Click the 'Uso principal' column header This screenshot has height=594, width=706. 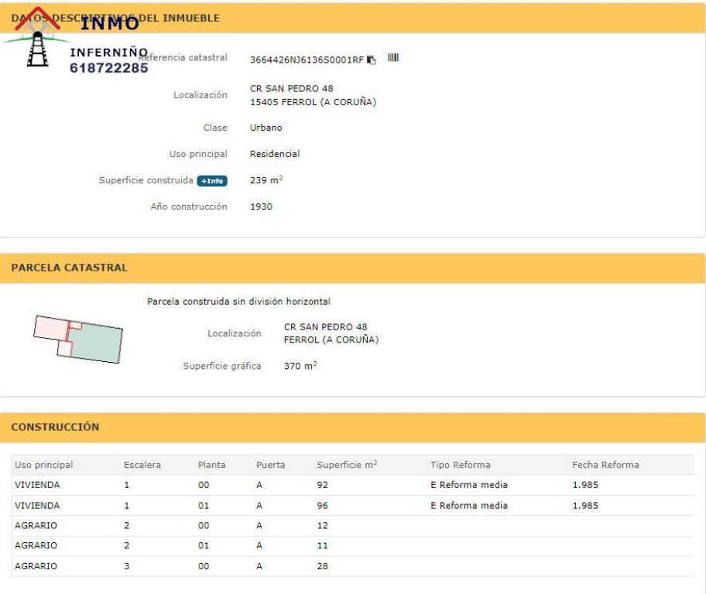click(43, 465)
